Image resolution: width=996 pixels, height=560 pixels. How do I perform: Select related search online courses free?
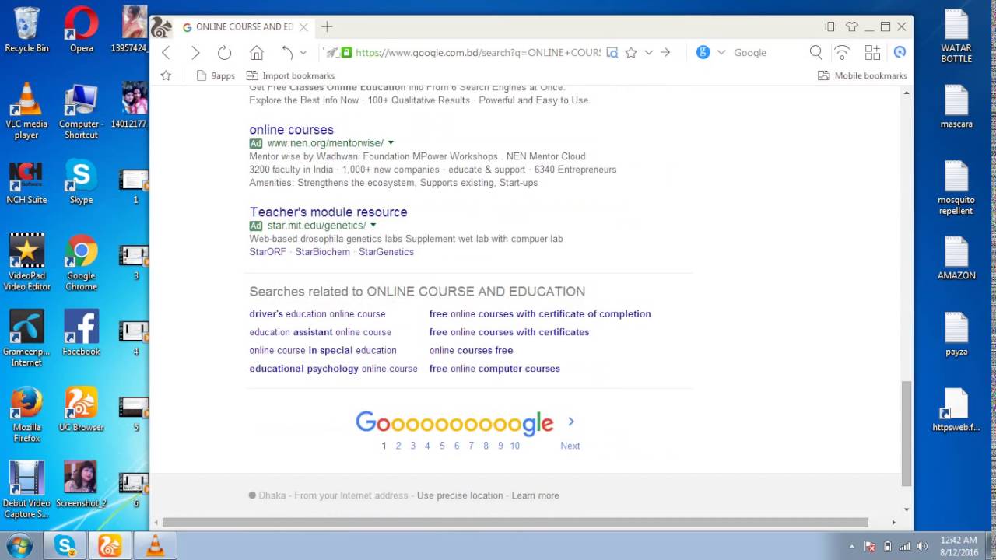tap(471, 350)
